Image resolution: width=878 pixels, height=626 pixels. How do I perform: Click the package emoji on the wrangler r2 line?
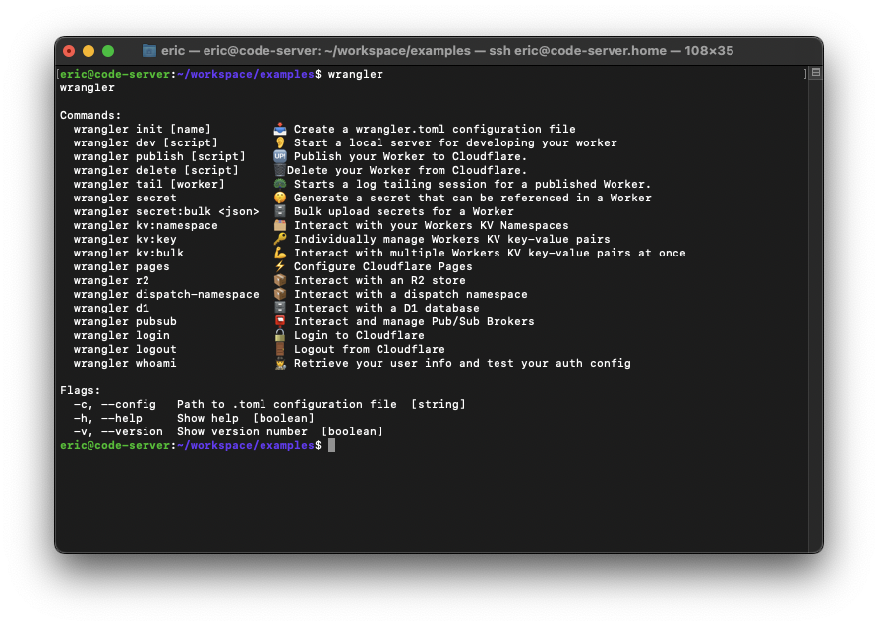(x=280, y=280)
